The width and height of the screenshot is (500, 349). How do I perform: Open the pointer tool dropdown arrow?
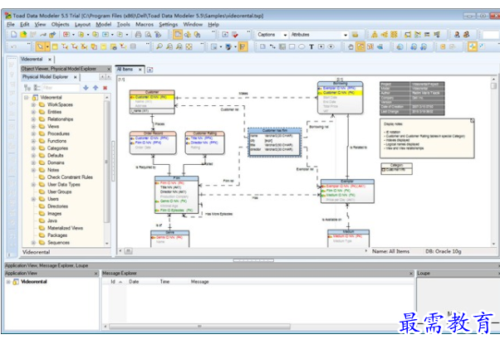[x=47, y=46]
